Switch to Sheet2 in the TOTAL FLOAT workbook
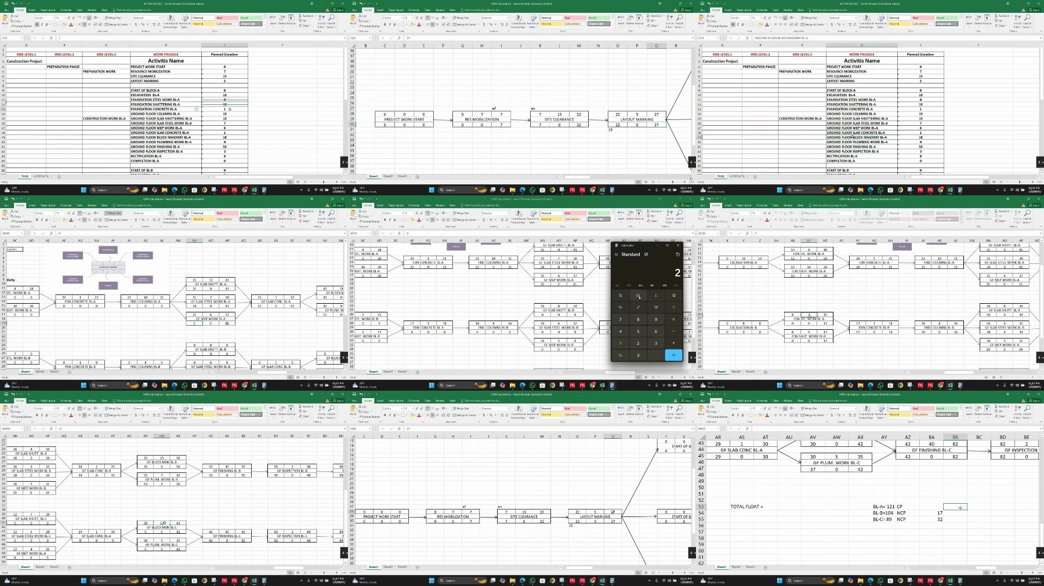 click(735, 567)
